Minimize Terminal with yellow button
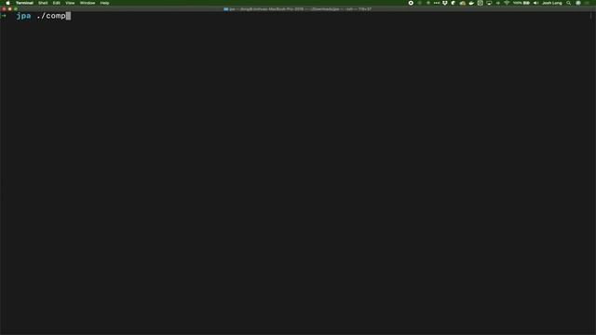 pos(10,8)
